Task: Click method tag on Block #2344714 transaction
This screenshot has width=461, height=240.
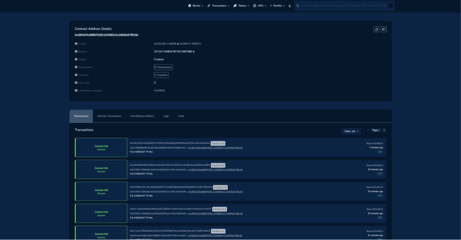Action: click(x=220, y=187)
